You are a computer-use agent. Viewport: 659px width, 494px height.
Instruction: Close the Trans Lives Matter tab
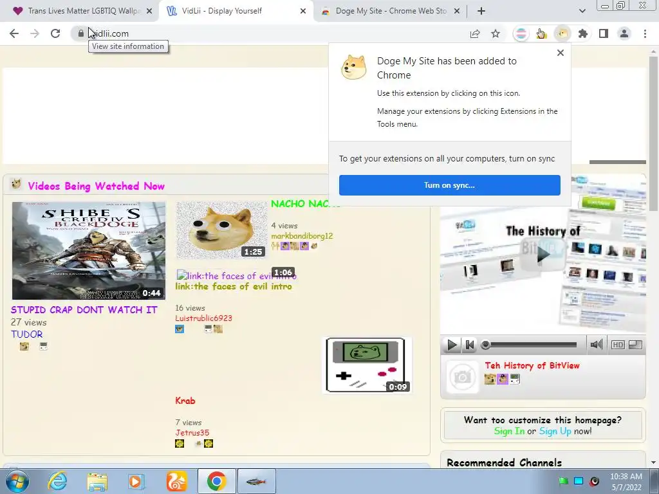(149, 12)
